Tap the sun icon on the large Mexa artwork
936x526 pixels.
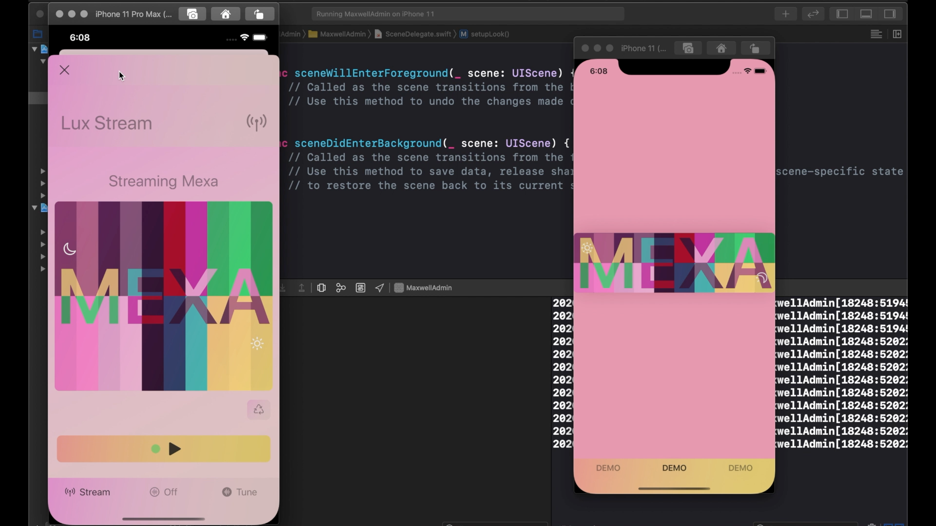click(x=257, y=343)
